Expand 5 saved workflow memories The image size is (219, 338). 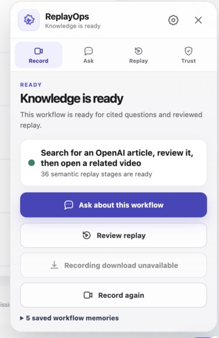pos(69,318)
